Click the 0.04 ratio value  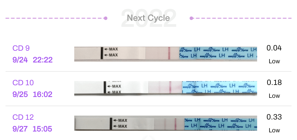tap(274, 48)
